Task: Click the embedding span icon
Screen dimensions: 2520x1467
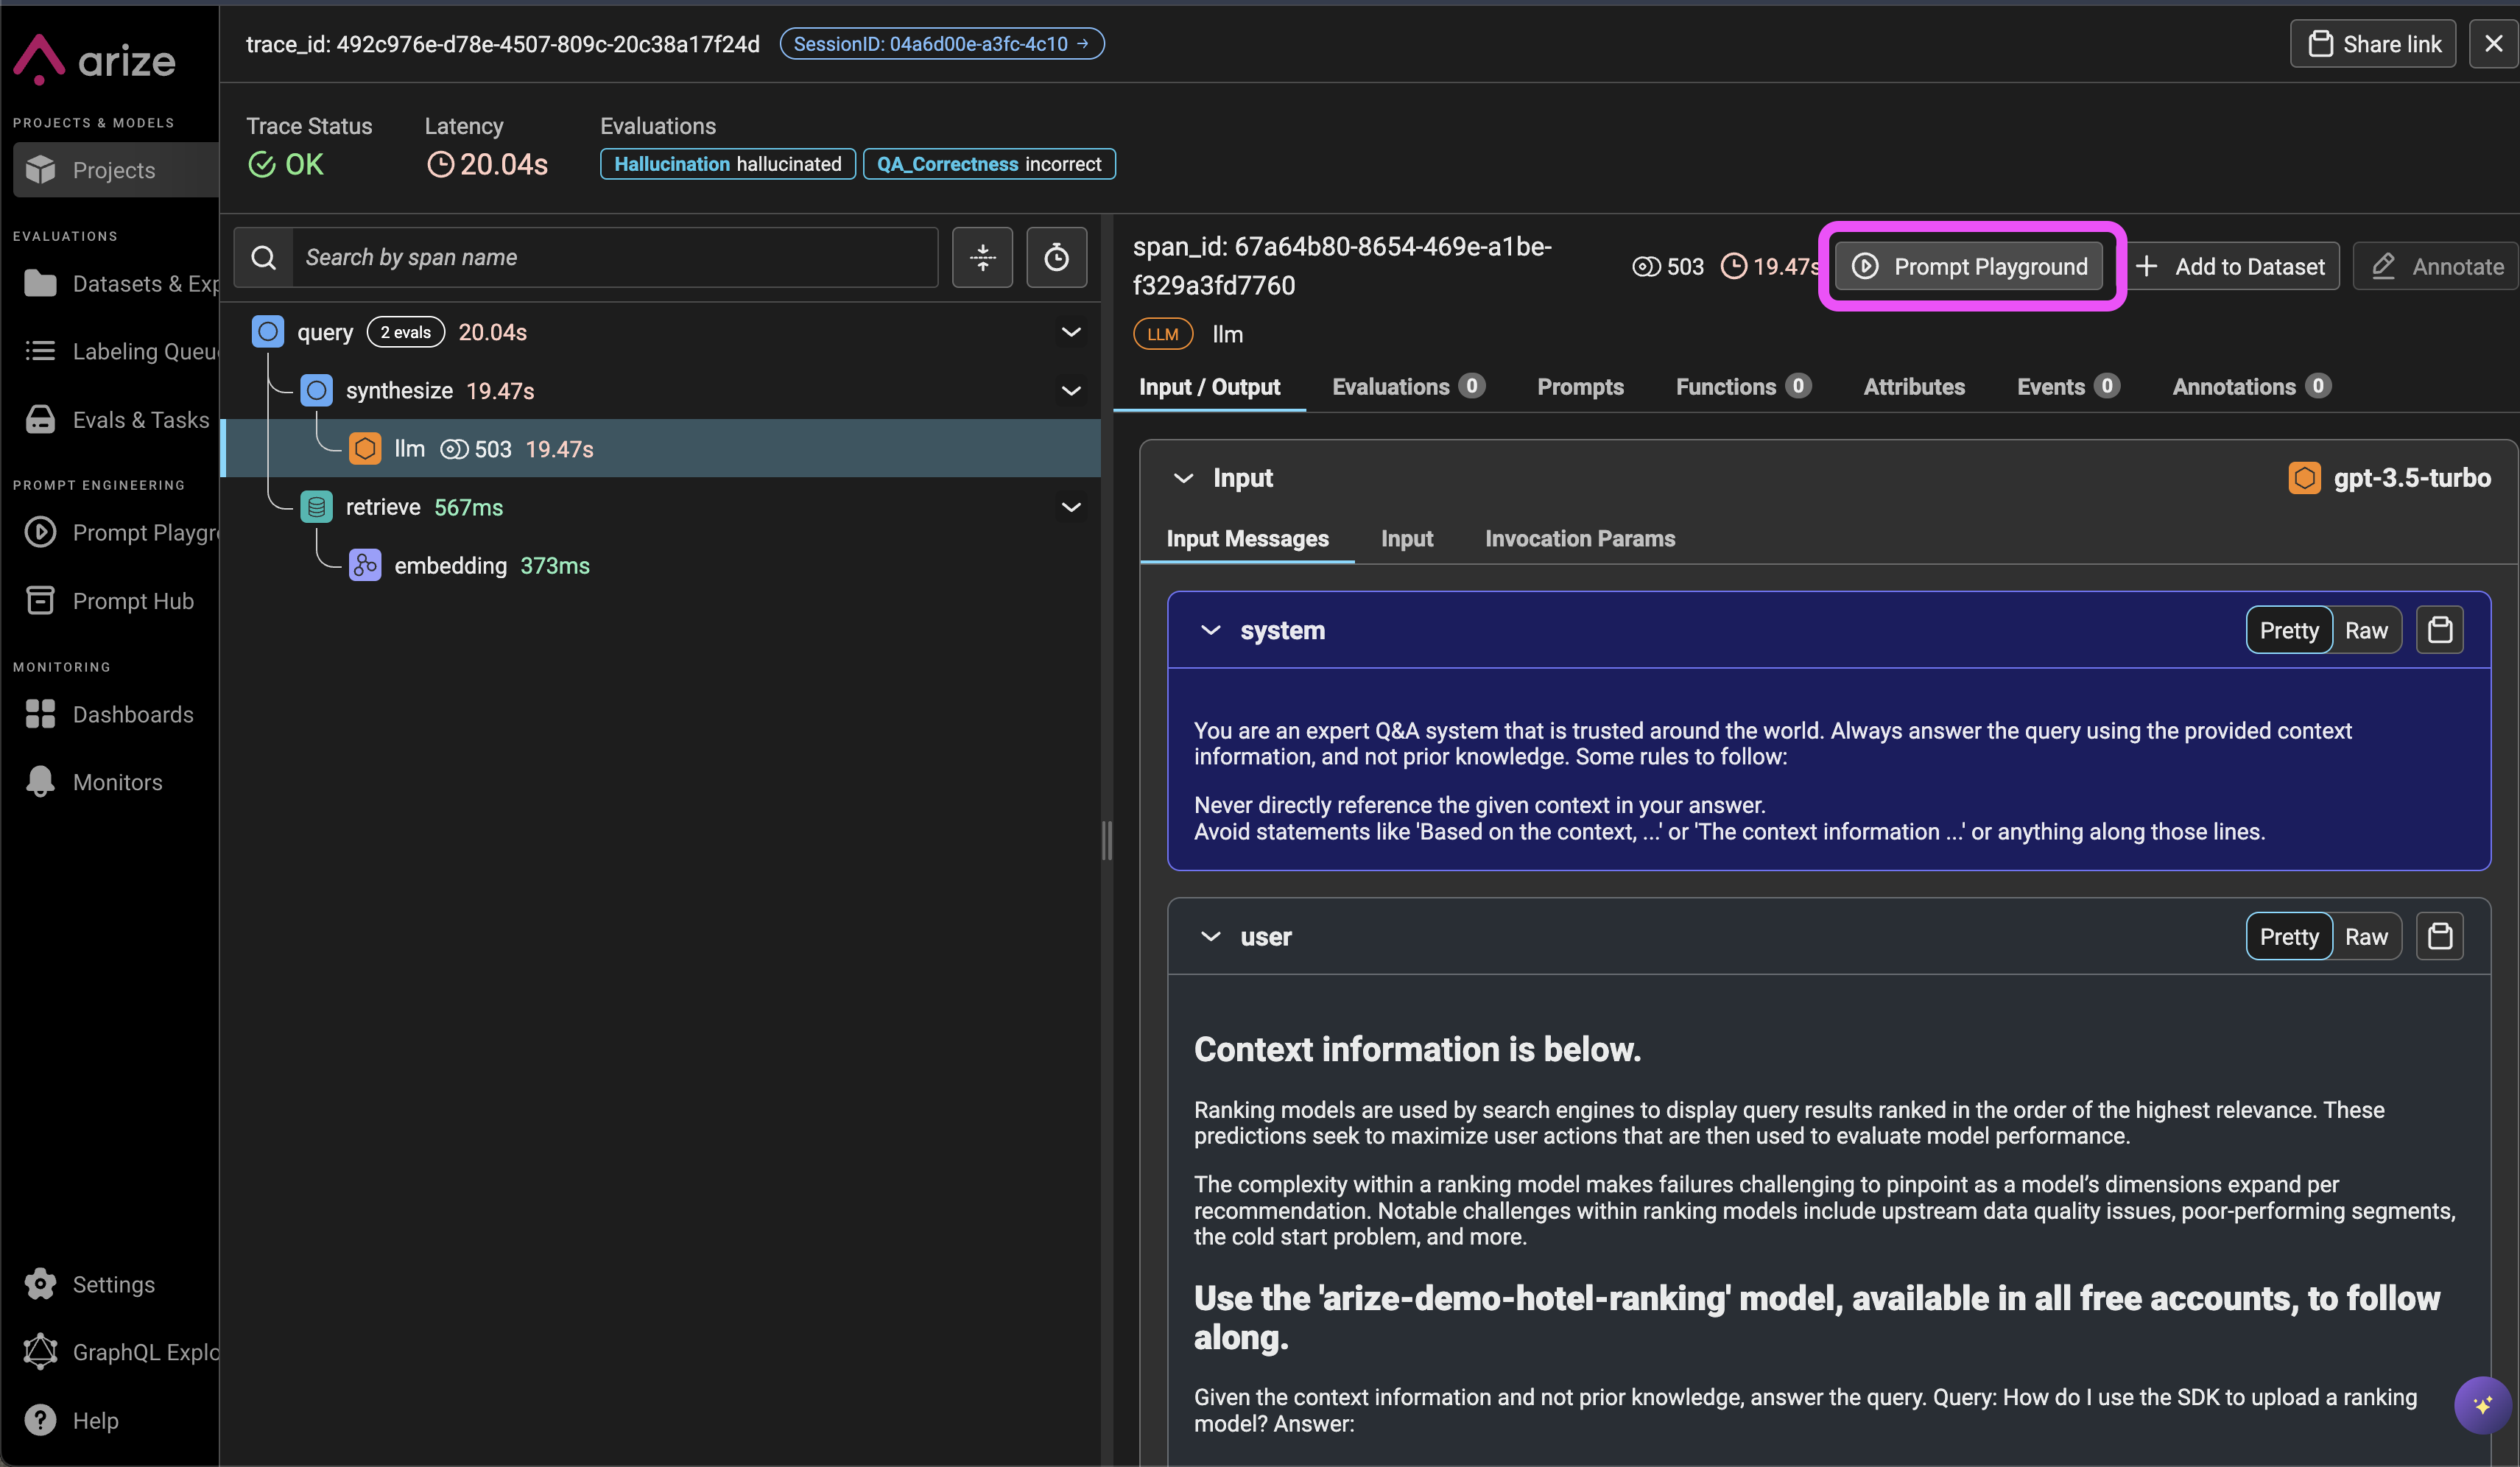Action: click(x=365, y=565)
